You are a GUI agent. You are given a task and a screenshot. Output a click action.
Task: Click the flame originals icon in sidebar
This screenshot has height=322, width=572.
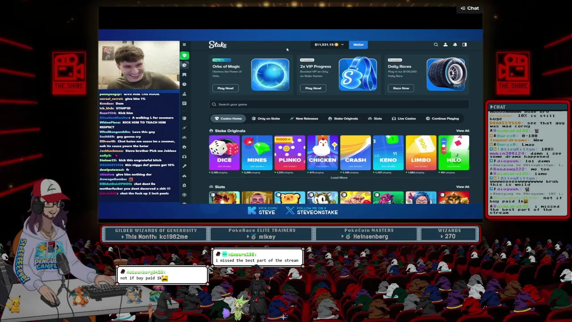(x=184, y=147)
